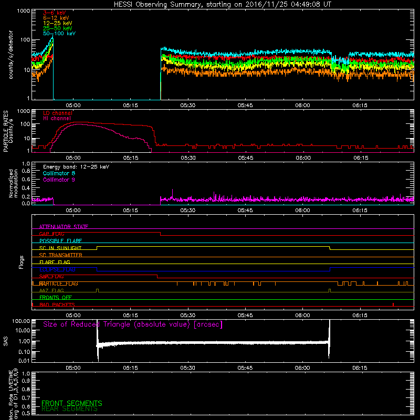Click the 1000 value on counts/s/detector axis

click(x=24, y=11)
